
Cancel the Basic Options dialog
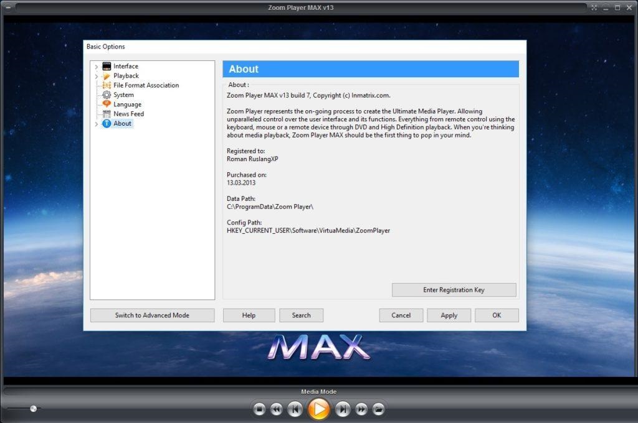[401, 315]
